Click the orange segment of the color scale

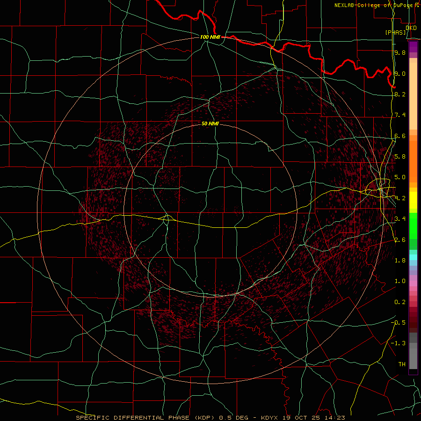(x=413, y=161)
